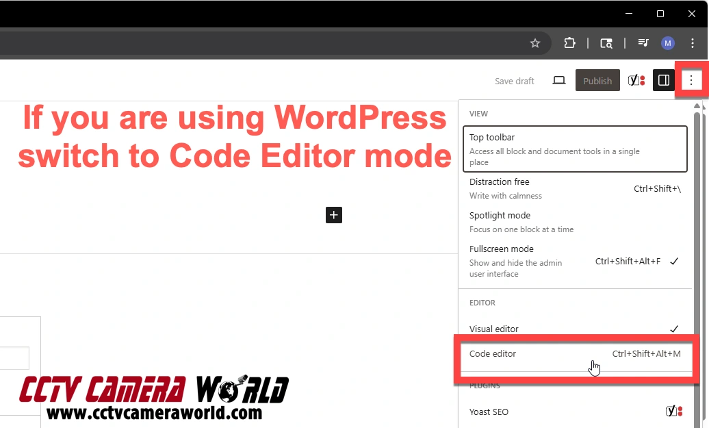Viewport: 709px width, 428px height.
Task: Switch to Code editor mode
Action: pos(573,354)
